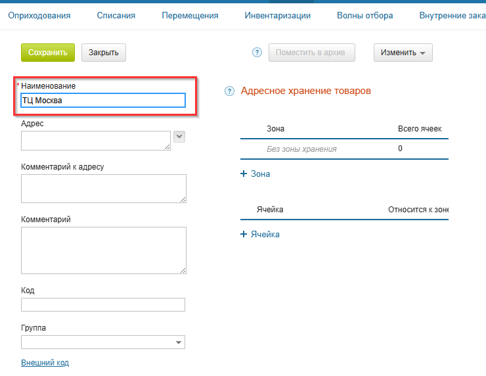
Task: Click the help icon beside archive button
Action: click(x=257, y=53)
